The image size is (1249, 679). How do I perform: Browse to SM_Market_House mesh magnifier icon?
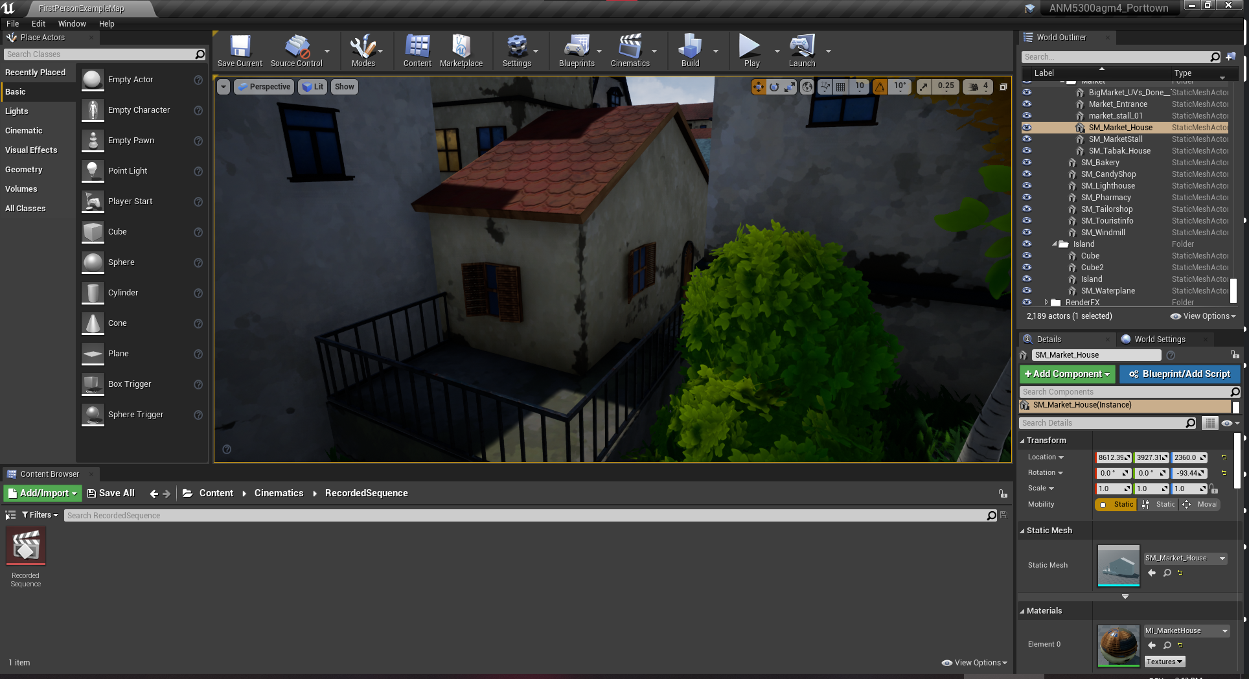(x=1167, y=573)
